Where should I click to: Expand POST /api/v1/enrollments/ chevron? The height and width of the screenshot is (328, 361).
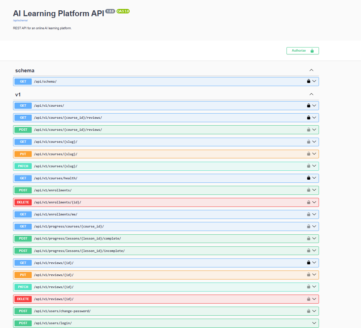(314, 190)
